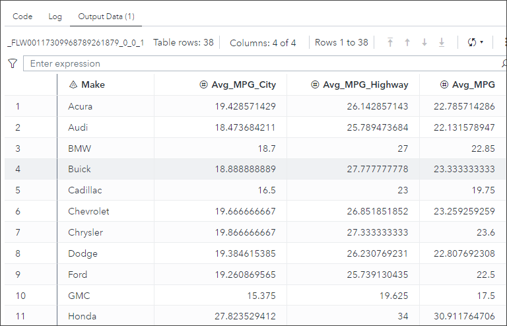The width and height of the screenshot is (507, 326).
Task: Click the Make column header
Action: [106, 84]
